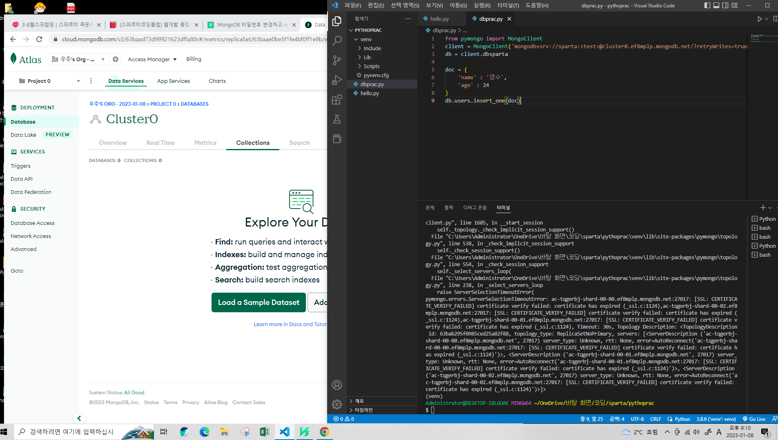Toggle the primary side bar layout icon
This screenshot has width=778, height=440.
click(707, 5)
